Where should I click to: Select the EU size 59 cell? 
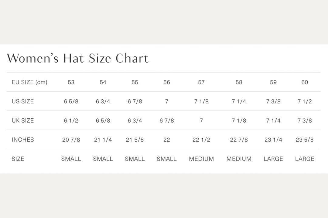click(273, 82)
